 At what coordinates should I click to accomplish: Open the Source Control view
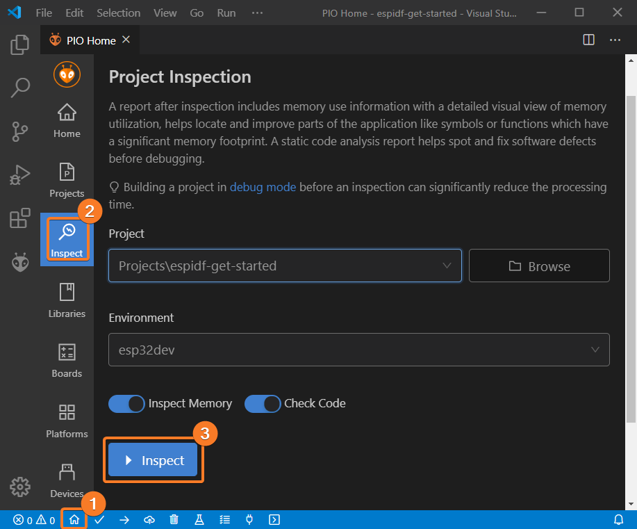tap(19, 131)
